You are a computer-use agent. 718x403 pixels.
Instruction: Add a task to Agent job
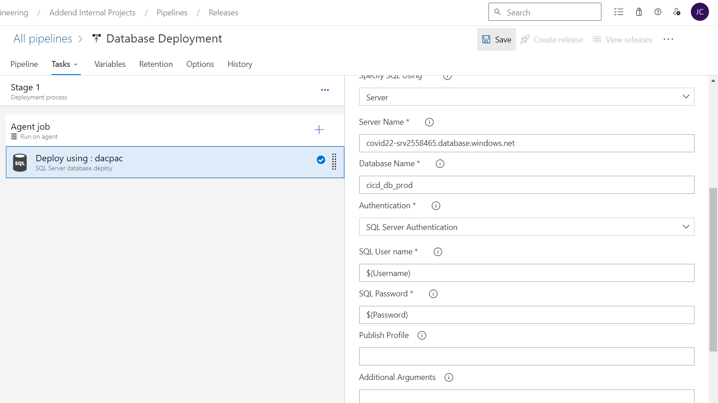point(319,130)
